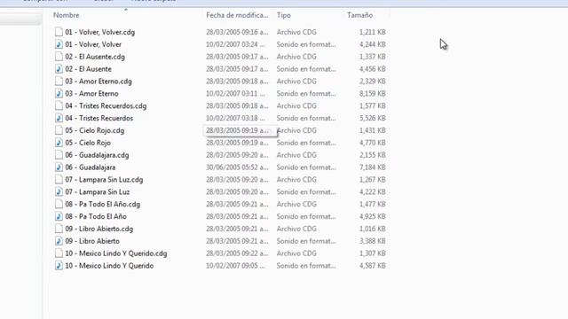Viewport: 568px width, 319px height.
Task: Select file name 05 - Cielo Rojo.cdg
Action: pyautogui.click(x=95, y=130)
